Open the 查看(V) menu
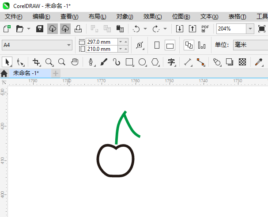Viewport: 268px width, 217px height. tap(69, 17)
